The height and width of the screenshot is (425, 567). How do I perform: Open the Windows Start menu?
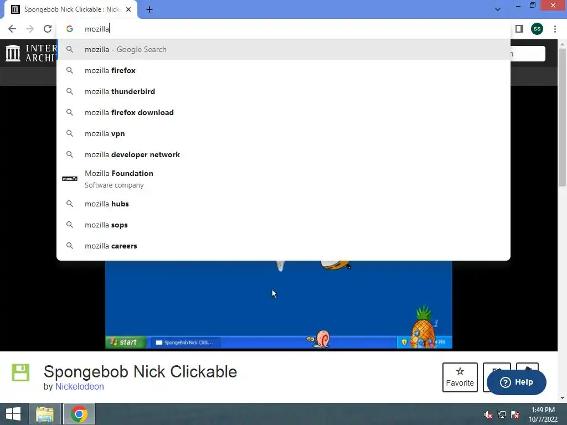pyautogui.click(x=13, y=414)
